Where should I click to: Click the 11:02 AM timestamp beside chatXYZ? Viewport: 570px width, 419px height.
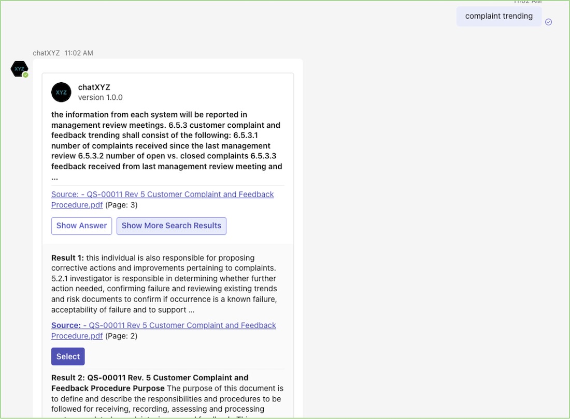coord(79,53)
